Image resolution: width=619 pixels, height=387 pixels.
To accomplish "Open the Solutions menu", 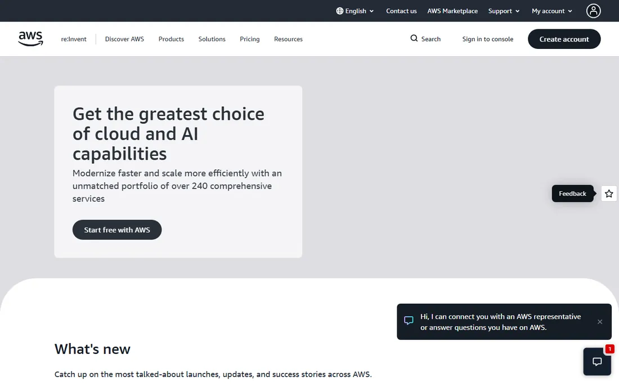I will pyautogui.click(x=212, y=39).
